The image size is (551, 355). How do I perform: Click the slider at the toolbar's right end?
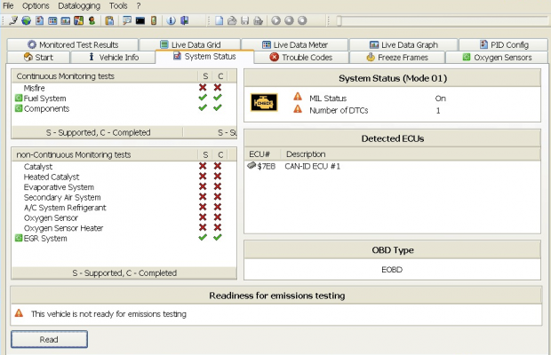pos(338,20)
